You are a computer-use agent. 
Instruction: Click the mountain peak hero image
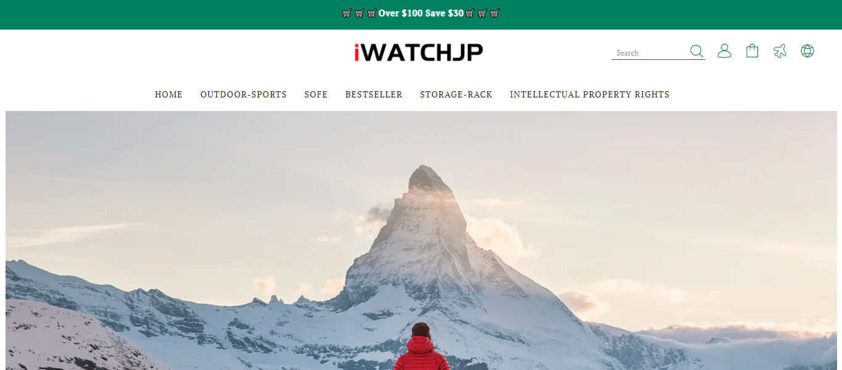pos(424,210)
